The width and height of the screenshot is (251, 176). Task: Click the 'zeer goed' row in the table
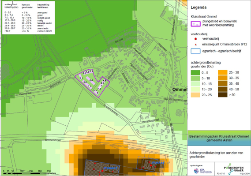coord(42,13)
